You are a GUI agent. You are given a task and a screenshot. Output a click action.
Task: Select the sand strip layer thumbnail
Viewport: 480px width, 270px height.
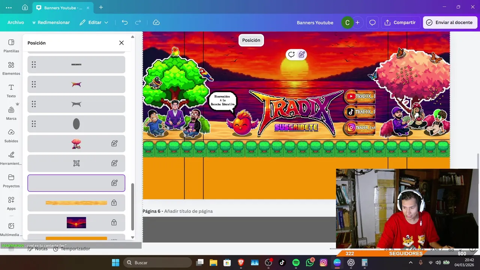tap(76, 203)
